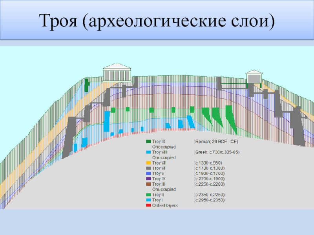314x235 pixels.
Task: Select the dark green Troy IX legend swatch
Action: tap(148, 141)
